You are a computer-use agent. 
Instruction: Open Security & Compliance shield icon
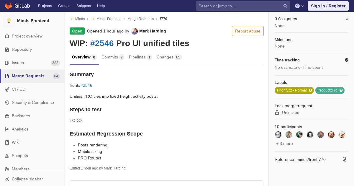click(7, 102)
